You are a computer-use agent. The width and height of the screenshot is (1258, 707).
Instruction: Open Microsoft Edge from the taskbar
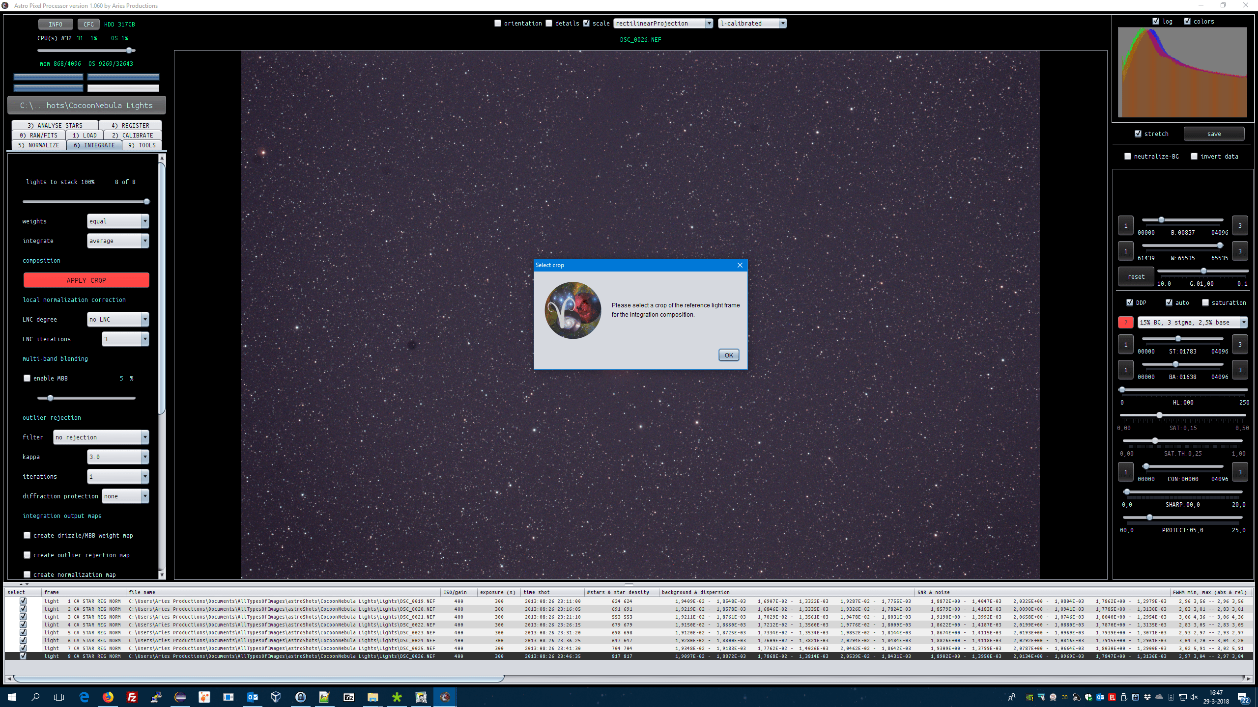point(84,697)
